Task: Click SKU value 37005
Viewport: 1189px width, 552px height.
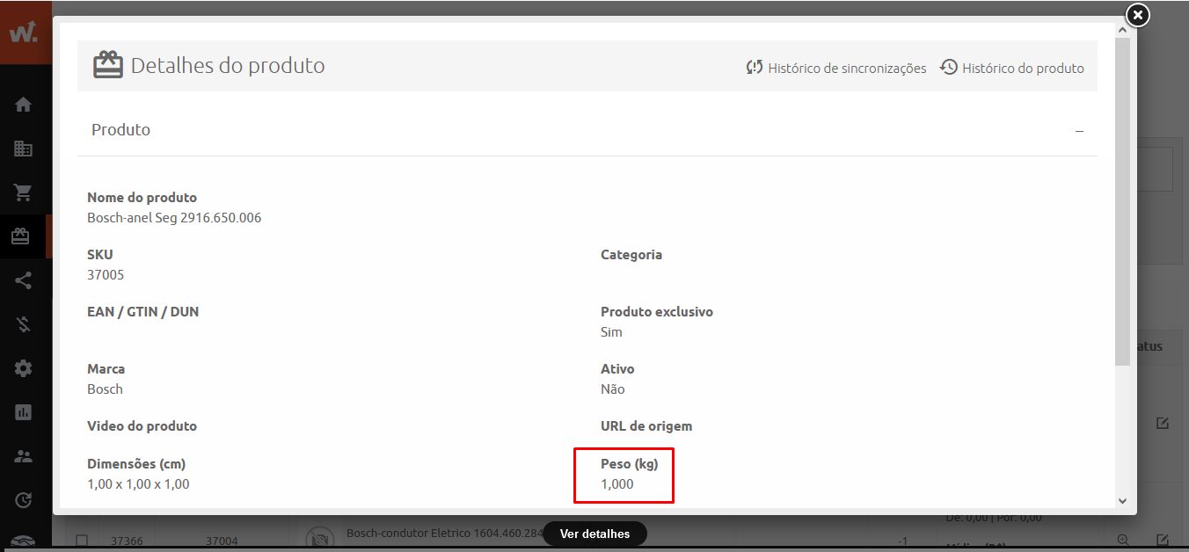Action: (106, 274)
